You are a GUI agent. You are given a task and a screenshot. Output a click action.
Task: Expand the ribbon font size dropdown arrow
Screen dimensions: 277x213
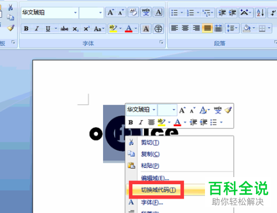pyautogui.click(x=100, y=13)
